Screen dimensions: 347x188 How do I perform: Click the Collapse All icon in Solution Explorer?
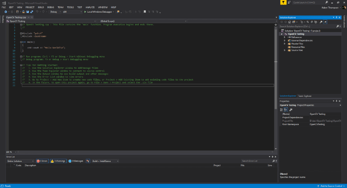coord(312,22)
